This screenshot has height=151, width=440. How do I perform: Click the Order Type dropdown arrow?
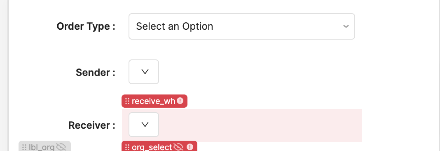coord(346,26)
